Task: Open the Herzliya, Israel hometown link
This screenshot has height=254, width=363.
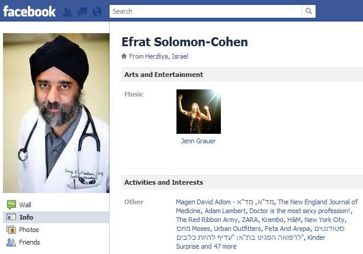Action: tap(166, 56)
